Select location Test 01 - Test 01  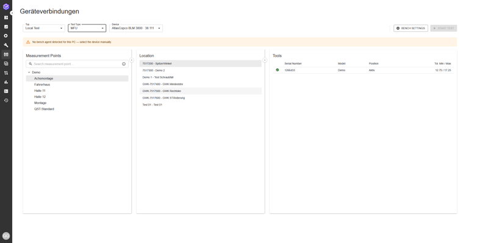[201, 105]
